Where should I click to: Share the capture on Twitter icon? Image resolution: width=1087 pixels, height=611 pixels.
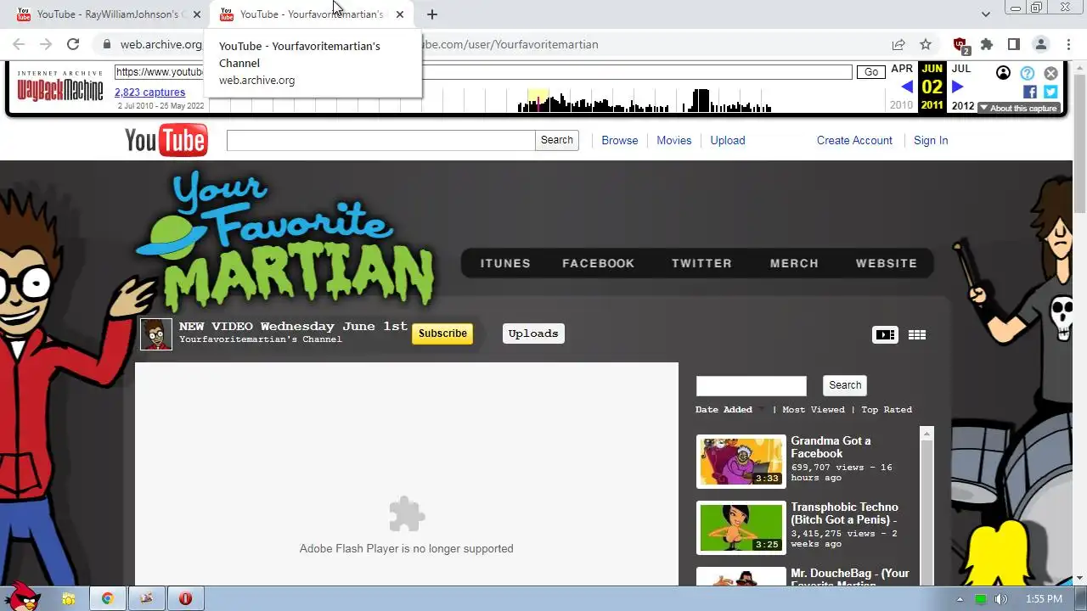[x=1050, y=92]
